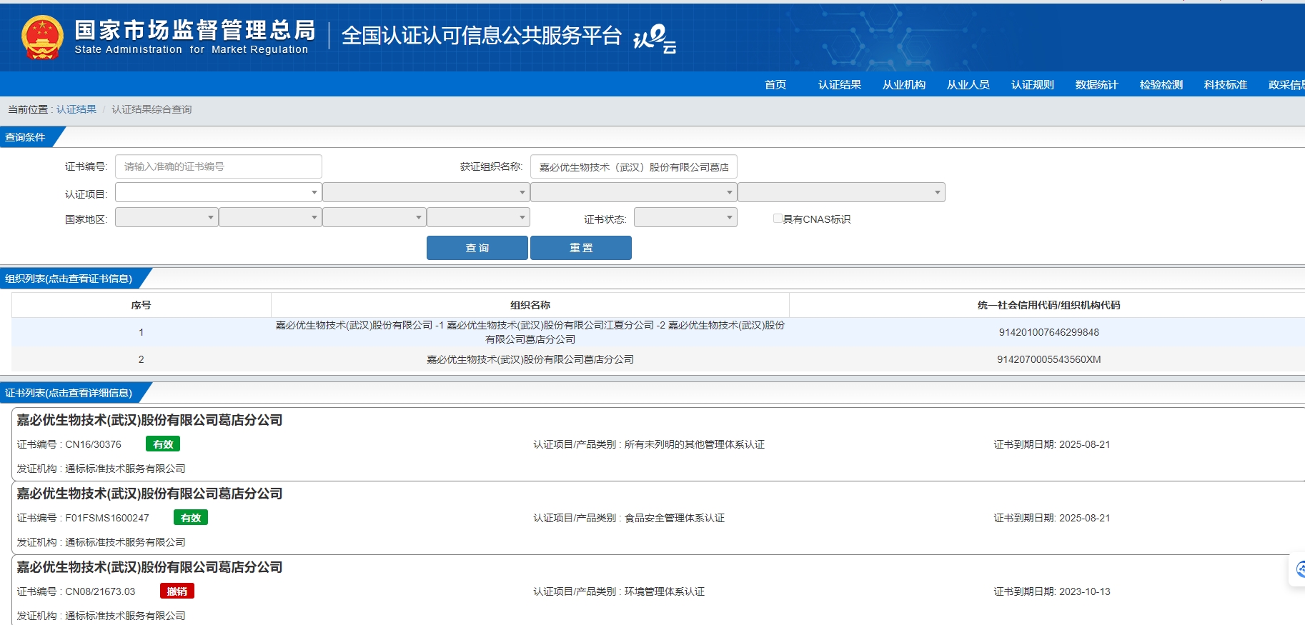Click certificate number CN08/21673.03
Image resolution: width=1305 pixels, height=625 pixels.
(x=100, y=591)
